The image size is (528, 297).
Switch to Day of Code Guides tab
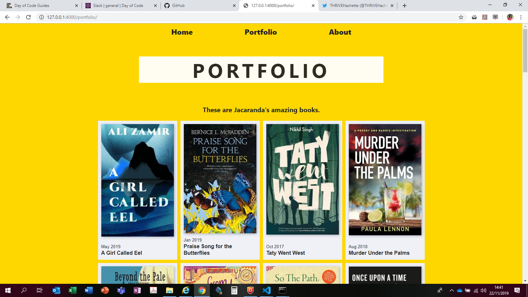41,6
